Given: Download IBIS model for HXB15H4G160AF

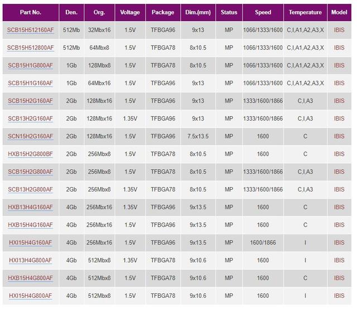Looking at the screenshot, I should point(339,225).
